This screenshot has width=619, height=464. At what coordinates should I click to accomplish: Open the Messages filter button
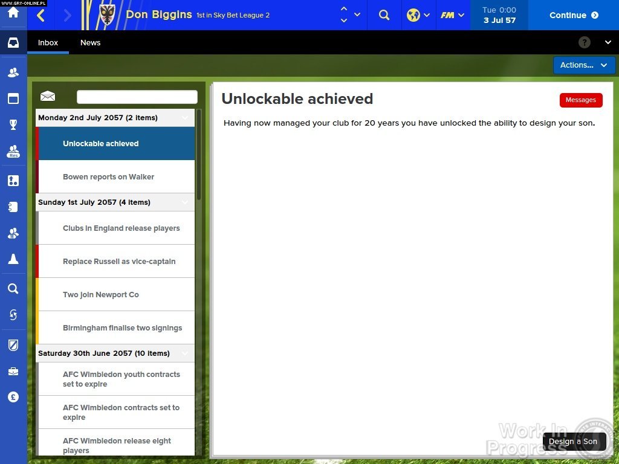pos(580,100)
